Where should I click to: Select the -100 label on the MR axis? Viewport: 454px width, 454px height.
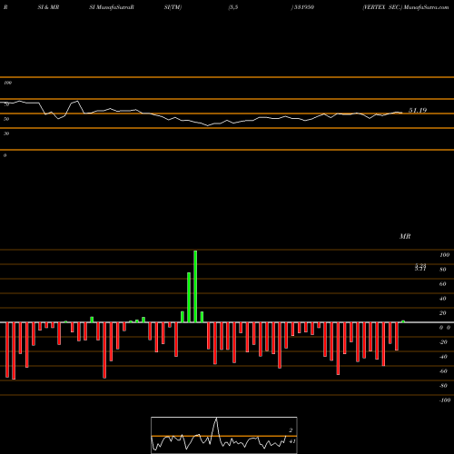(444, 400)
